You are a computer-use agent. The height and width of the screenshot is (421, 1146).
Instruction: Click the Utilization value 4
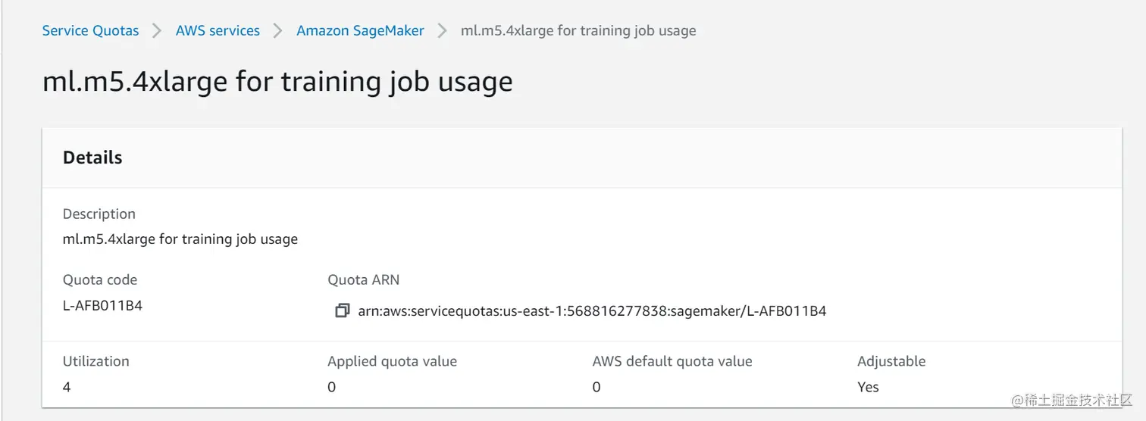pyautogui.click(x=67, y=387)
